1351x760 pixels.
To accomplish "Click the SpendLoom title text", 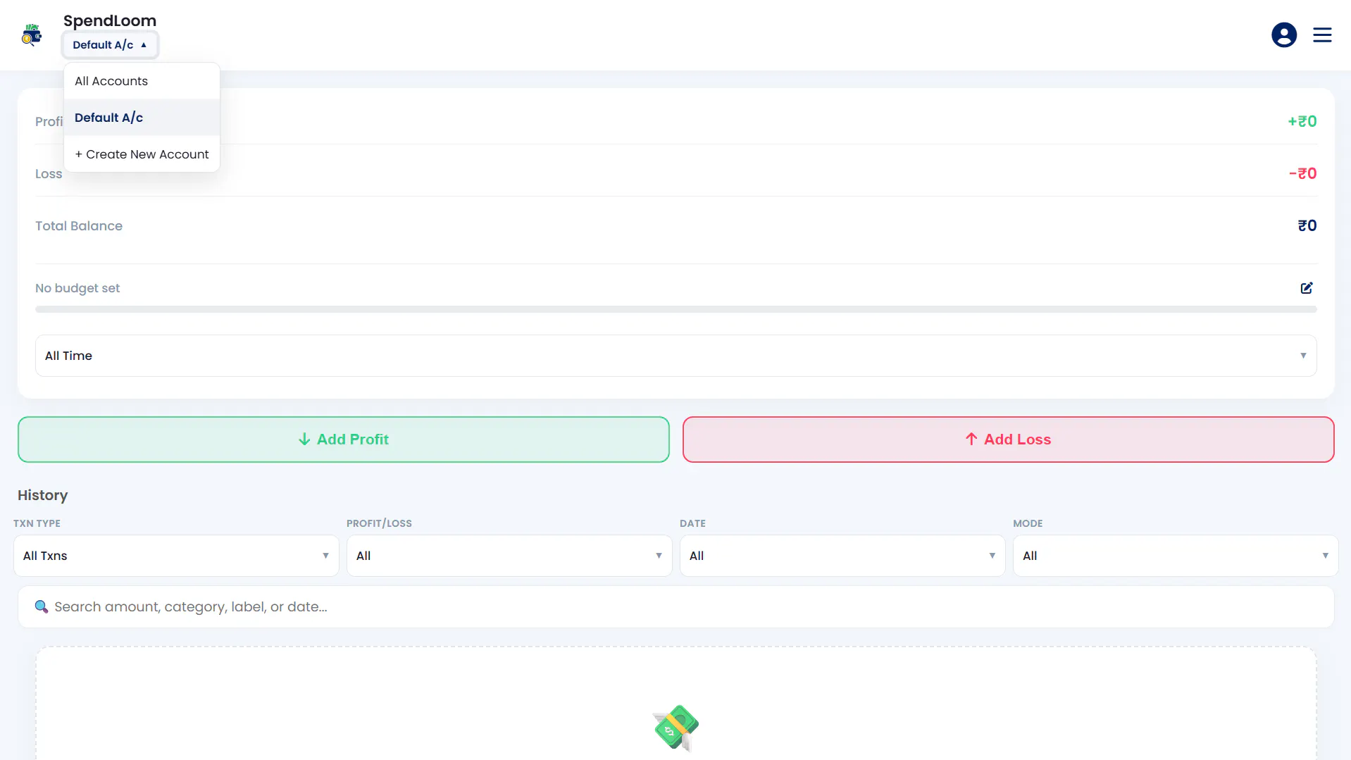I will pyautogui.click(x=110, y=20).
